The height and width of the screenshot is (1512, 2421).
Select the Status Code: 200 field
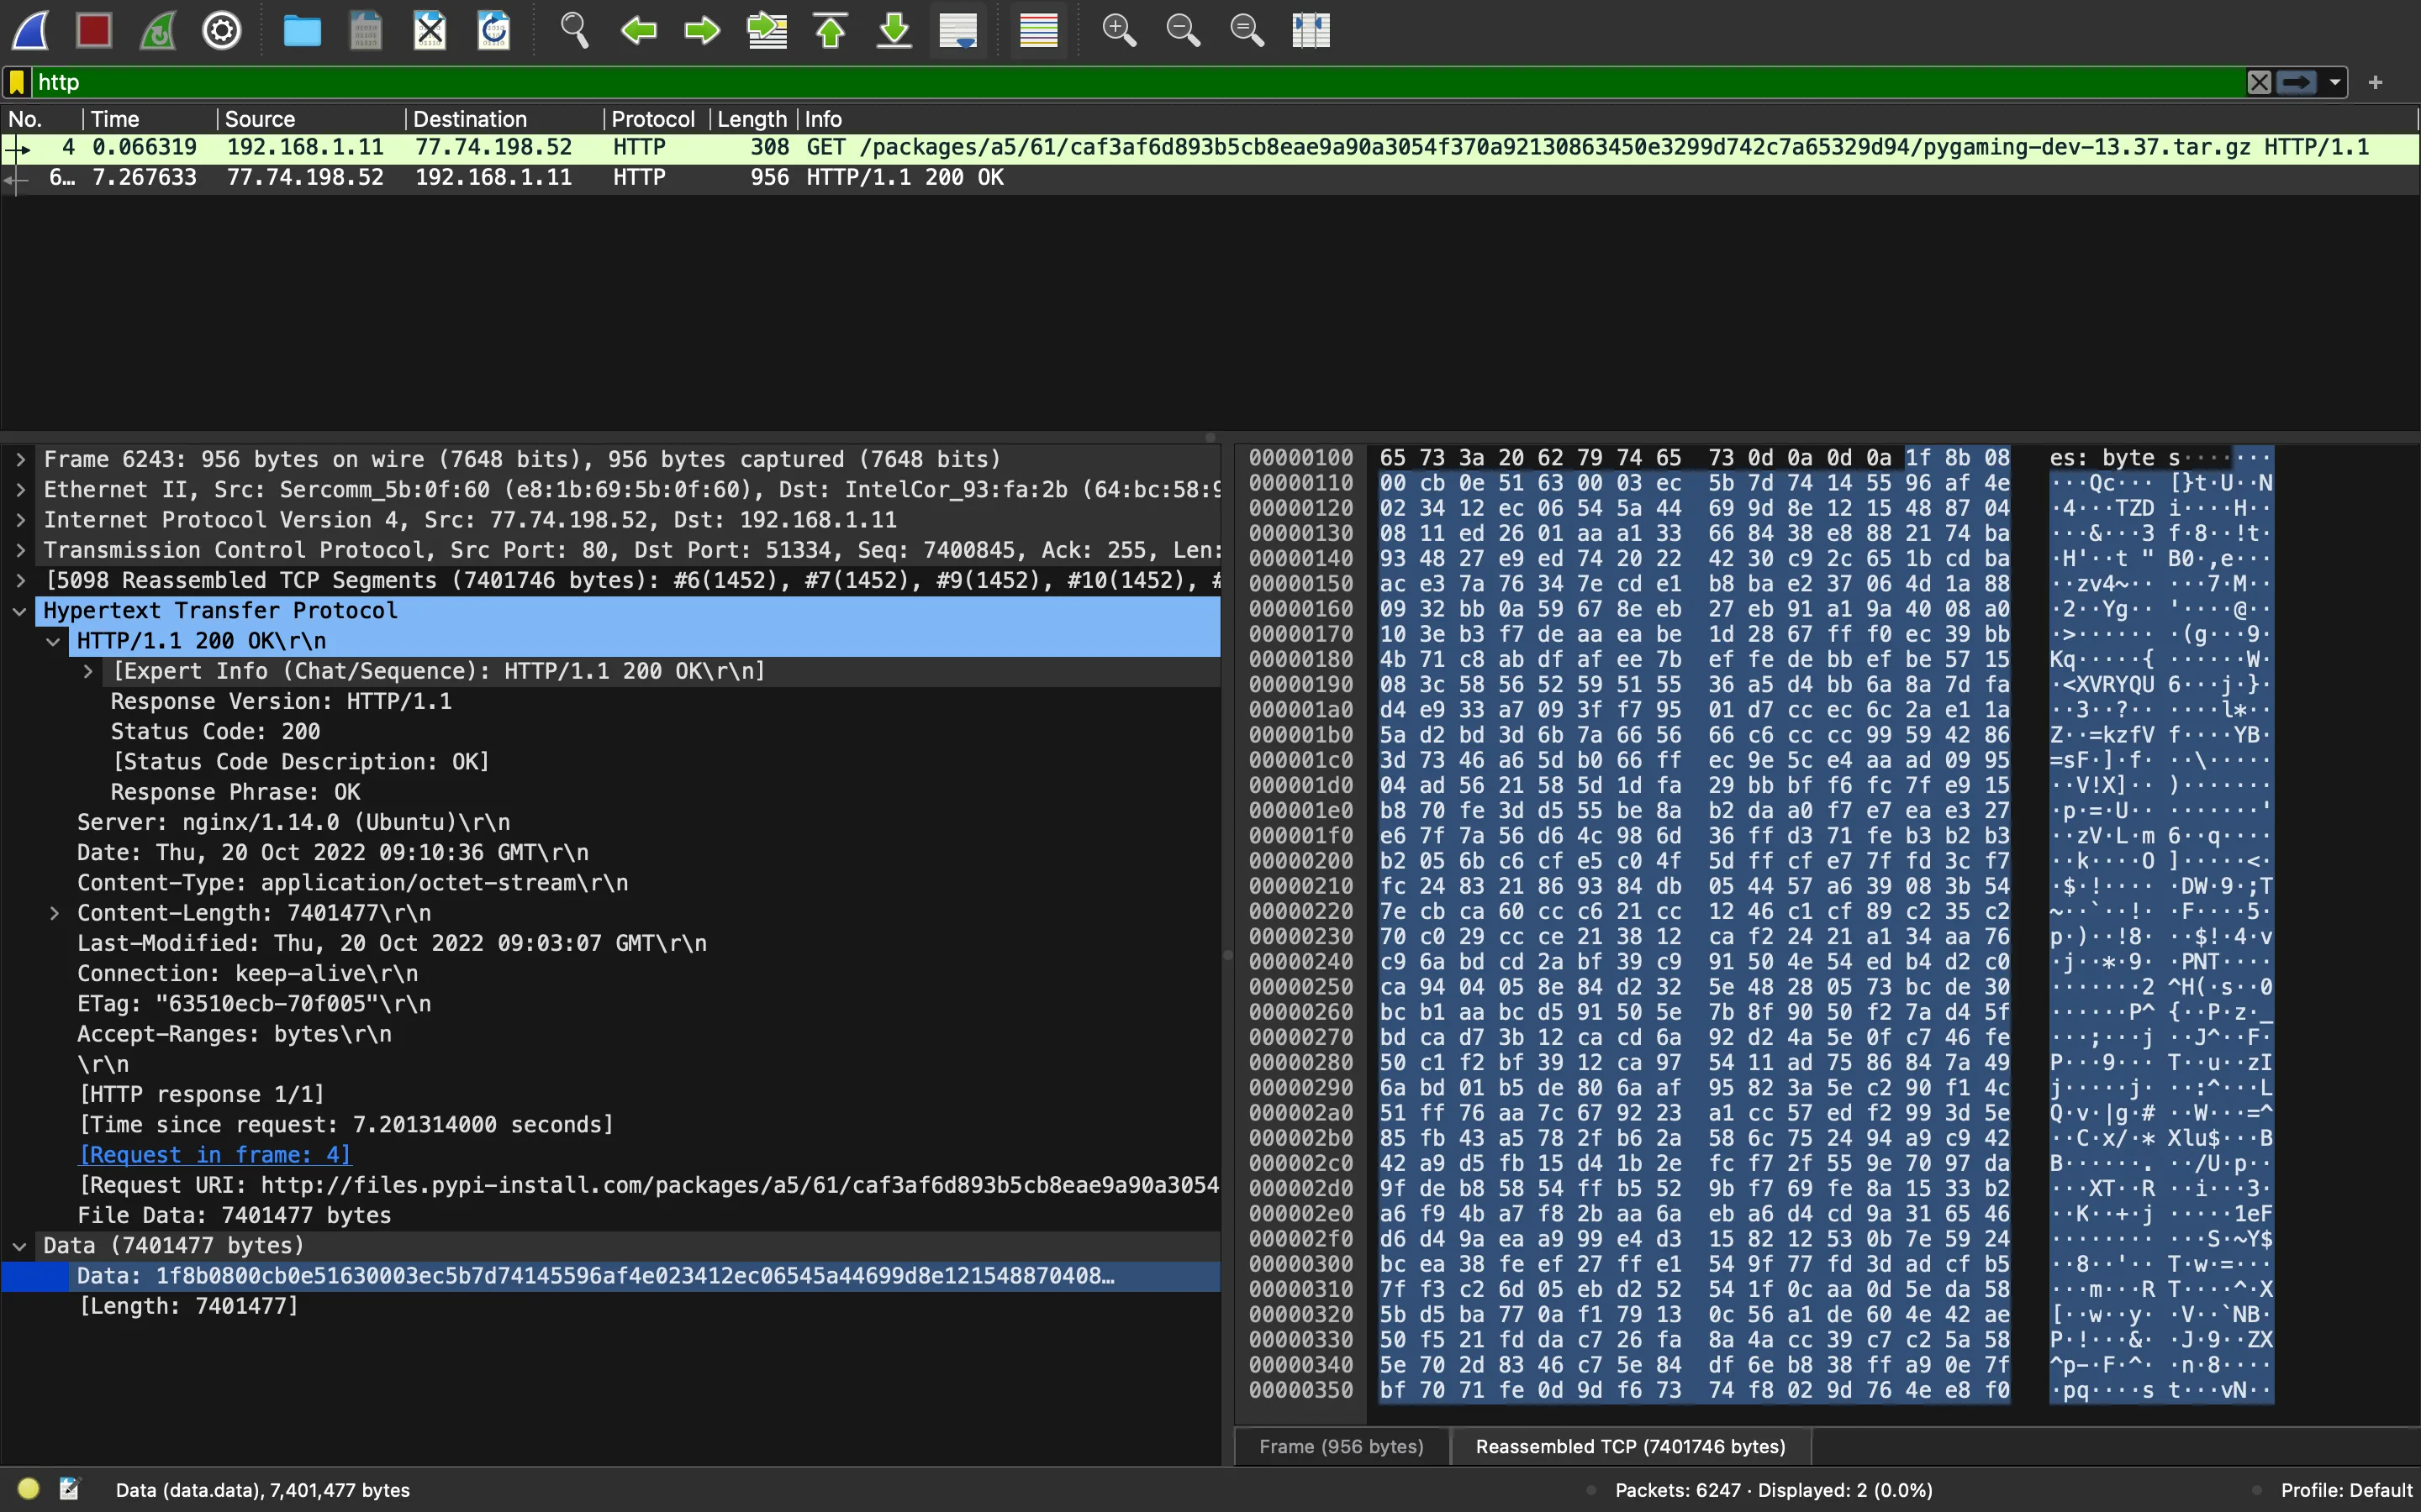[215, 732]
